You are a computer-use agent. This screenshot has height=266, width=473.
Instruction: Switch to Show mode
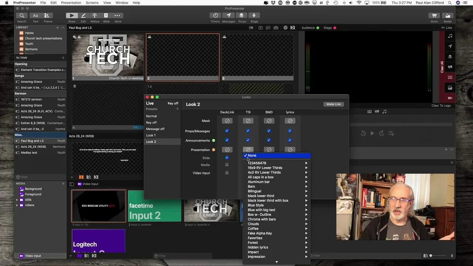tap(72, 16)
